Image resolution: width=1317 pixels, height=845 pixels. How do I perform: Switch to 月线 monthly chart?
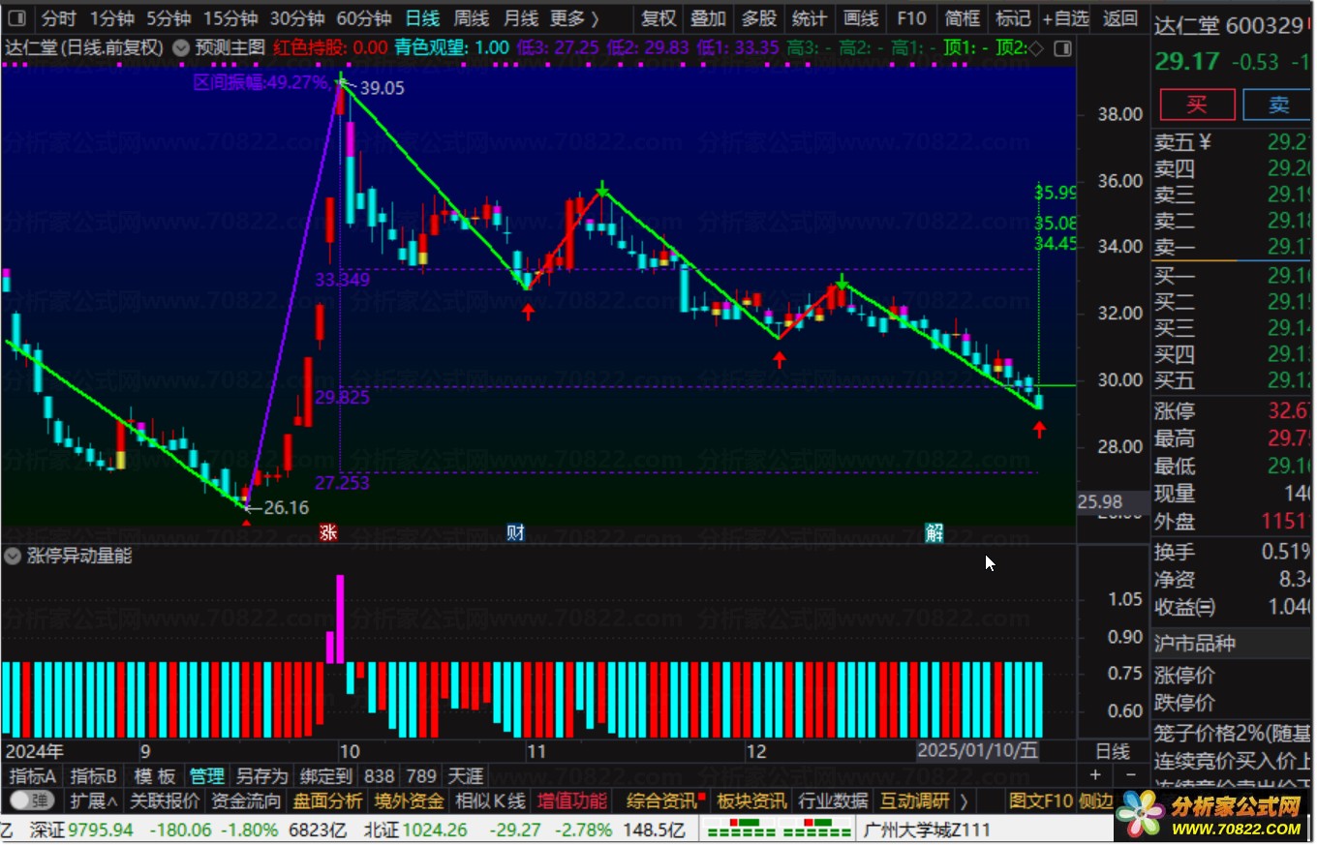pos(521,18)
